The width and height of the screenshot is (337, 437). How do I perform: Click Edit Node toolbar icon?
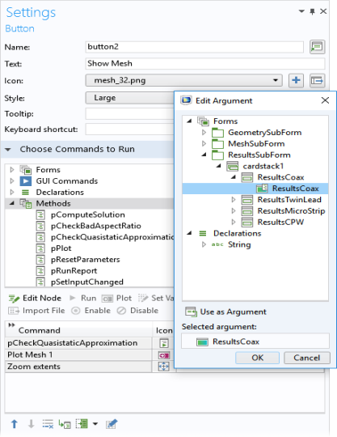tap(35, 298)
